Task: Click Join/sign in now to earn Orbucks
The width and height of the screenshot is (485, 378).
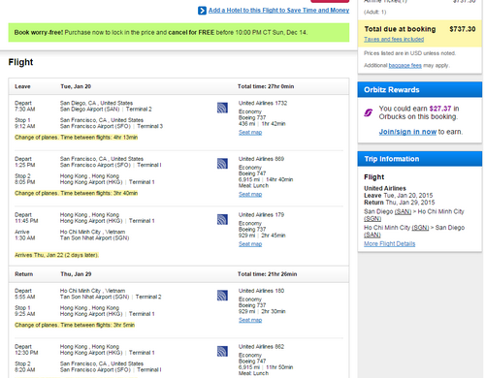Action: [407, 132]
